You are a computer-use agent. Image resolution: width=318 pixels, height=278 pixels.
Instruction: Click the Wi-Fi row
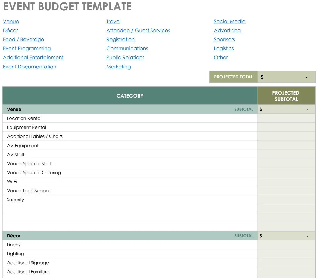click(x=130, y=182)
